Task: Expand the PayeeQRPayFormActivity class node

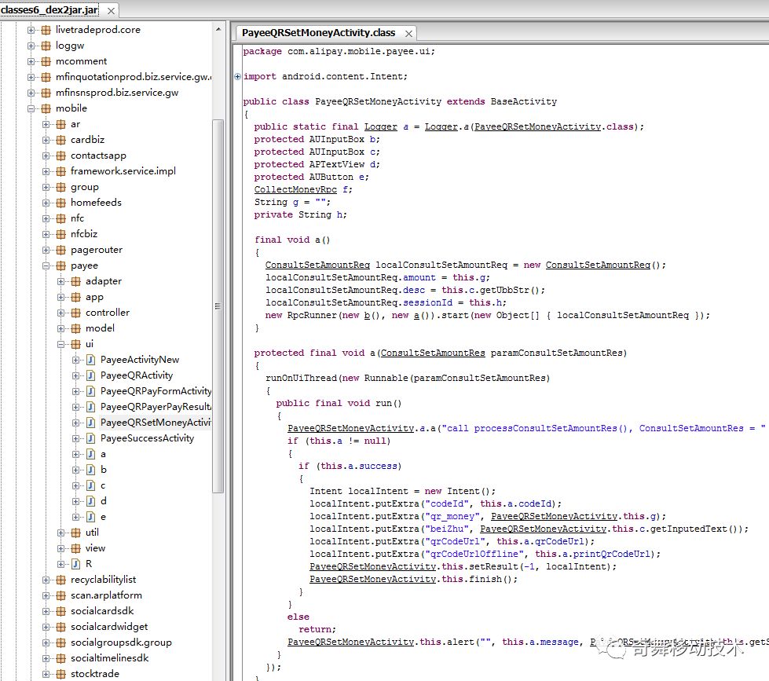Action: [x=76, y=391]
